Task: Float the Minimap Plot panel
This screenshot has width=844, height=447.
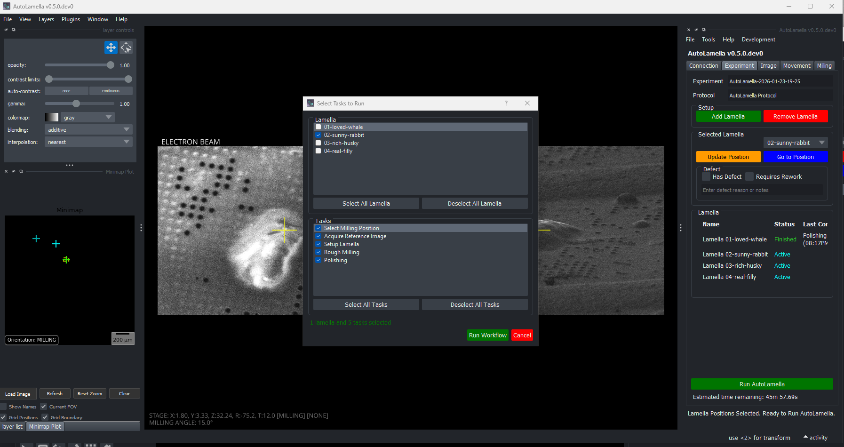Action: click(x=21, y=171)
